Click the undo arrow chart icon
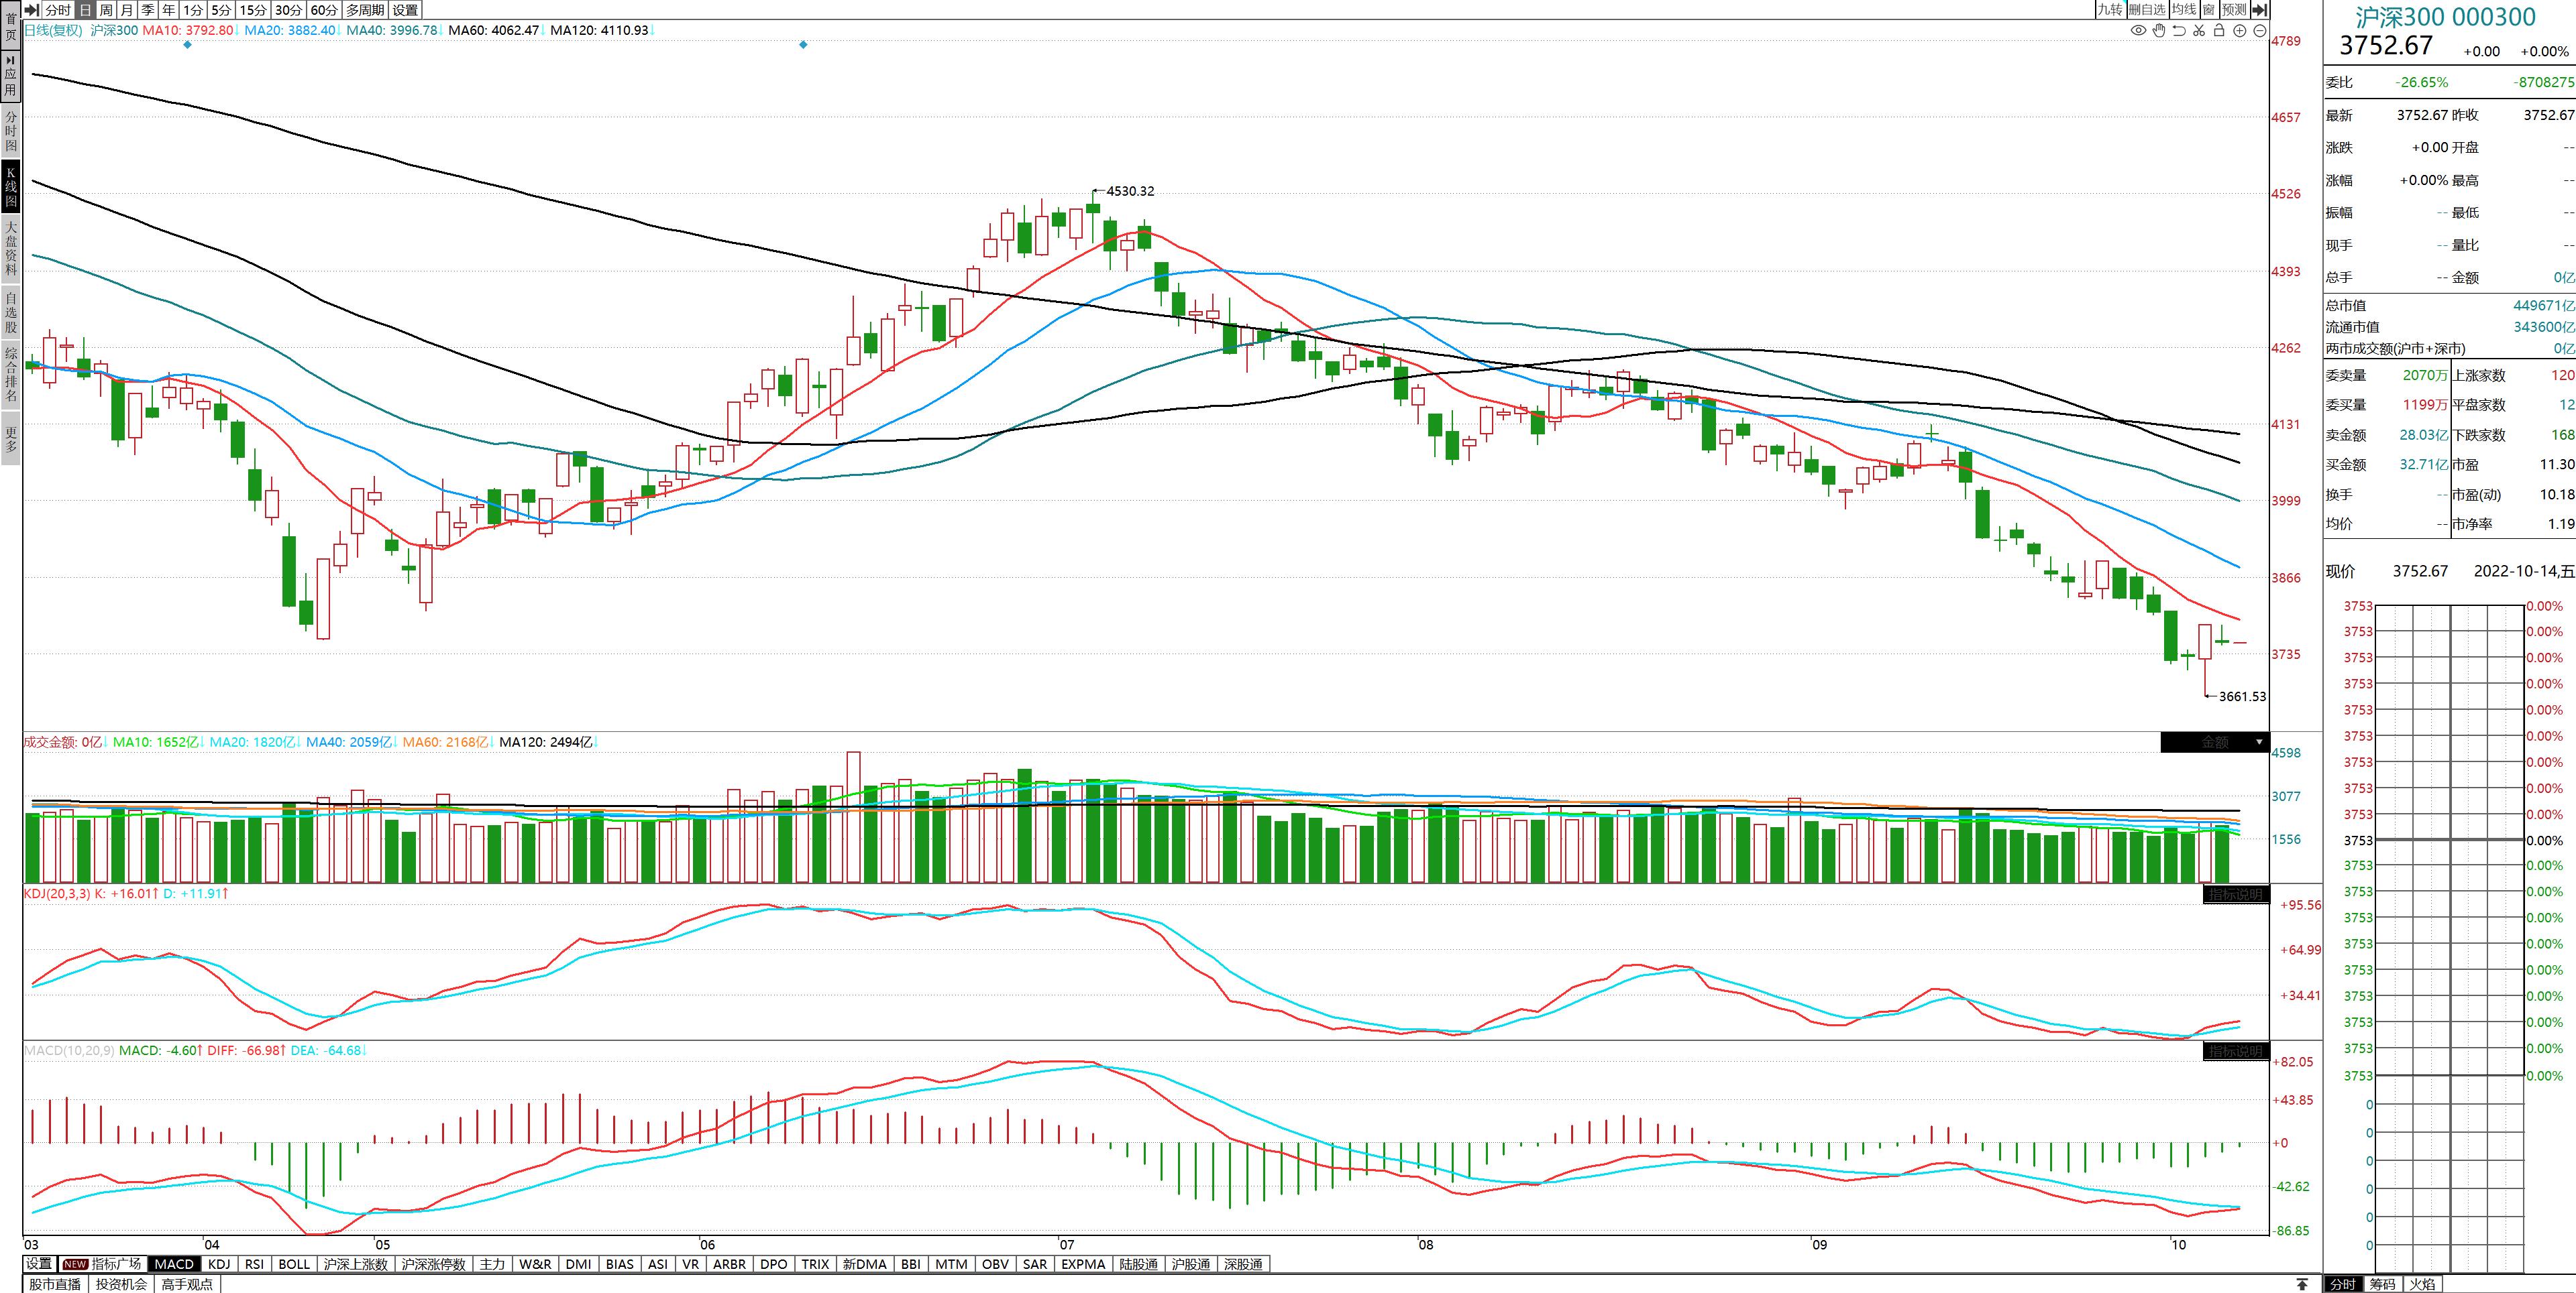The image size is (2576, 1293). [2179, 31]
